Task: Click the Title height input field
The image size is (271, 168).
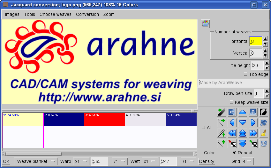Action: [257, 65]
